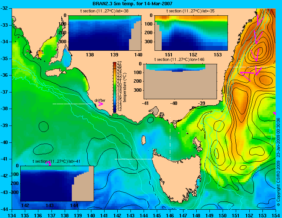Click the 't section (11..27°C) lon=146' heading

click(x=179, y=59)
